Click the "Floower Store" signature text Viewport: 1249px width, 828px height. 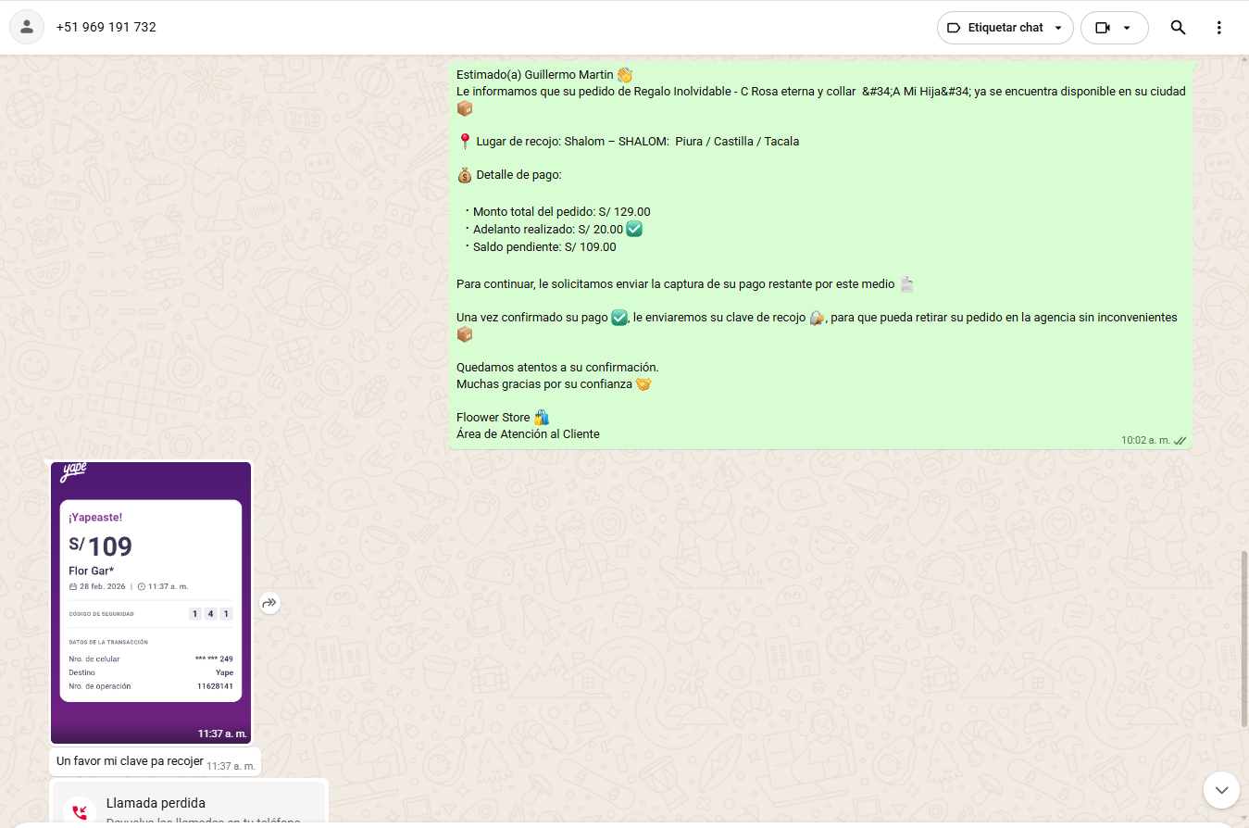493,418
